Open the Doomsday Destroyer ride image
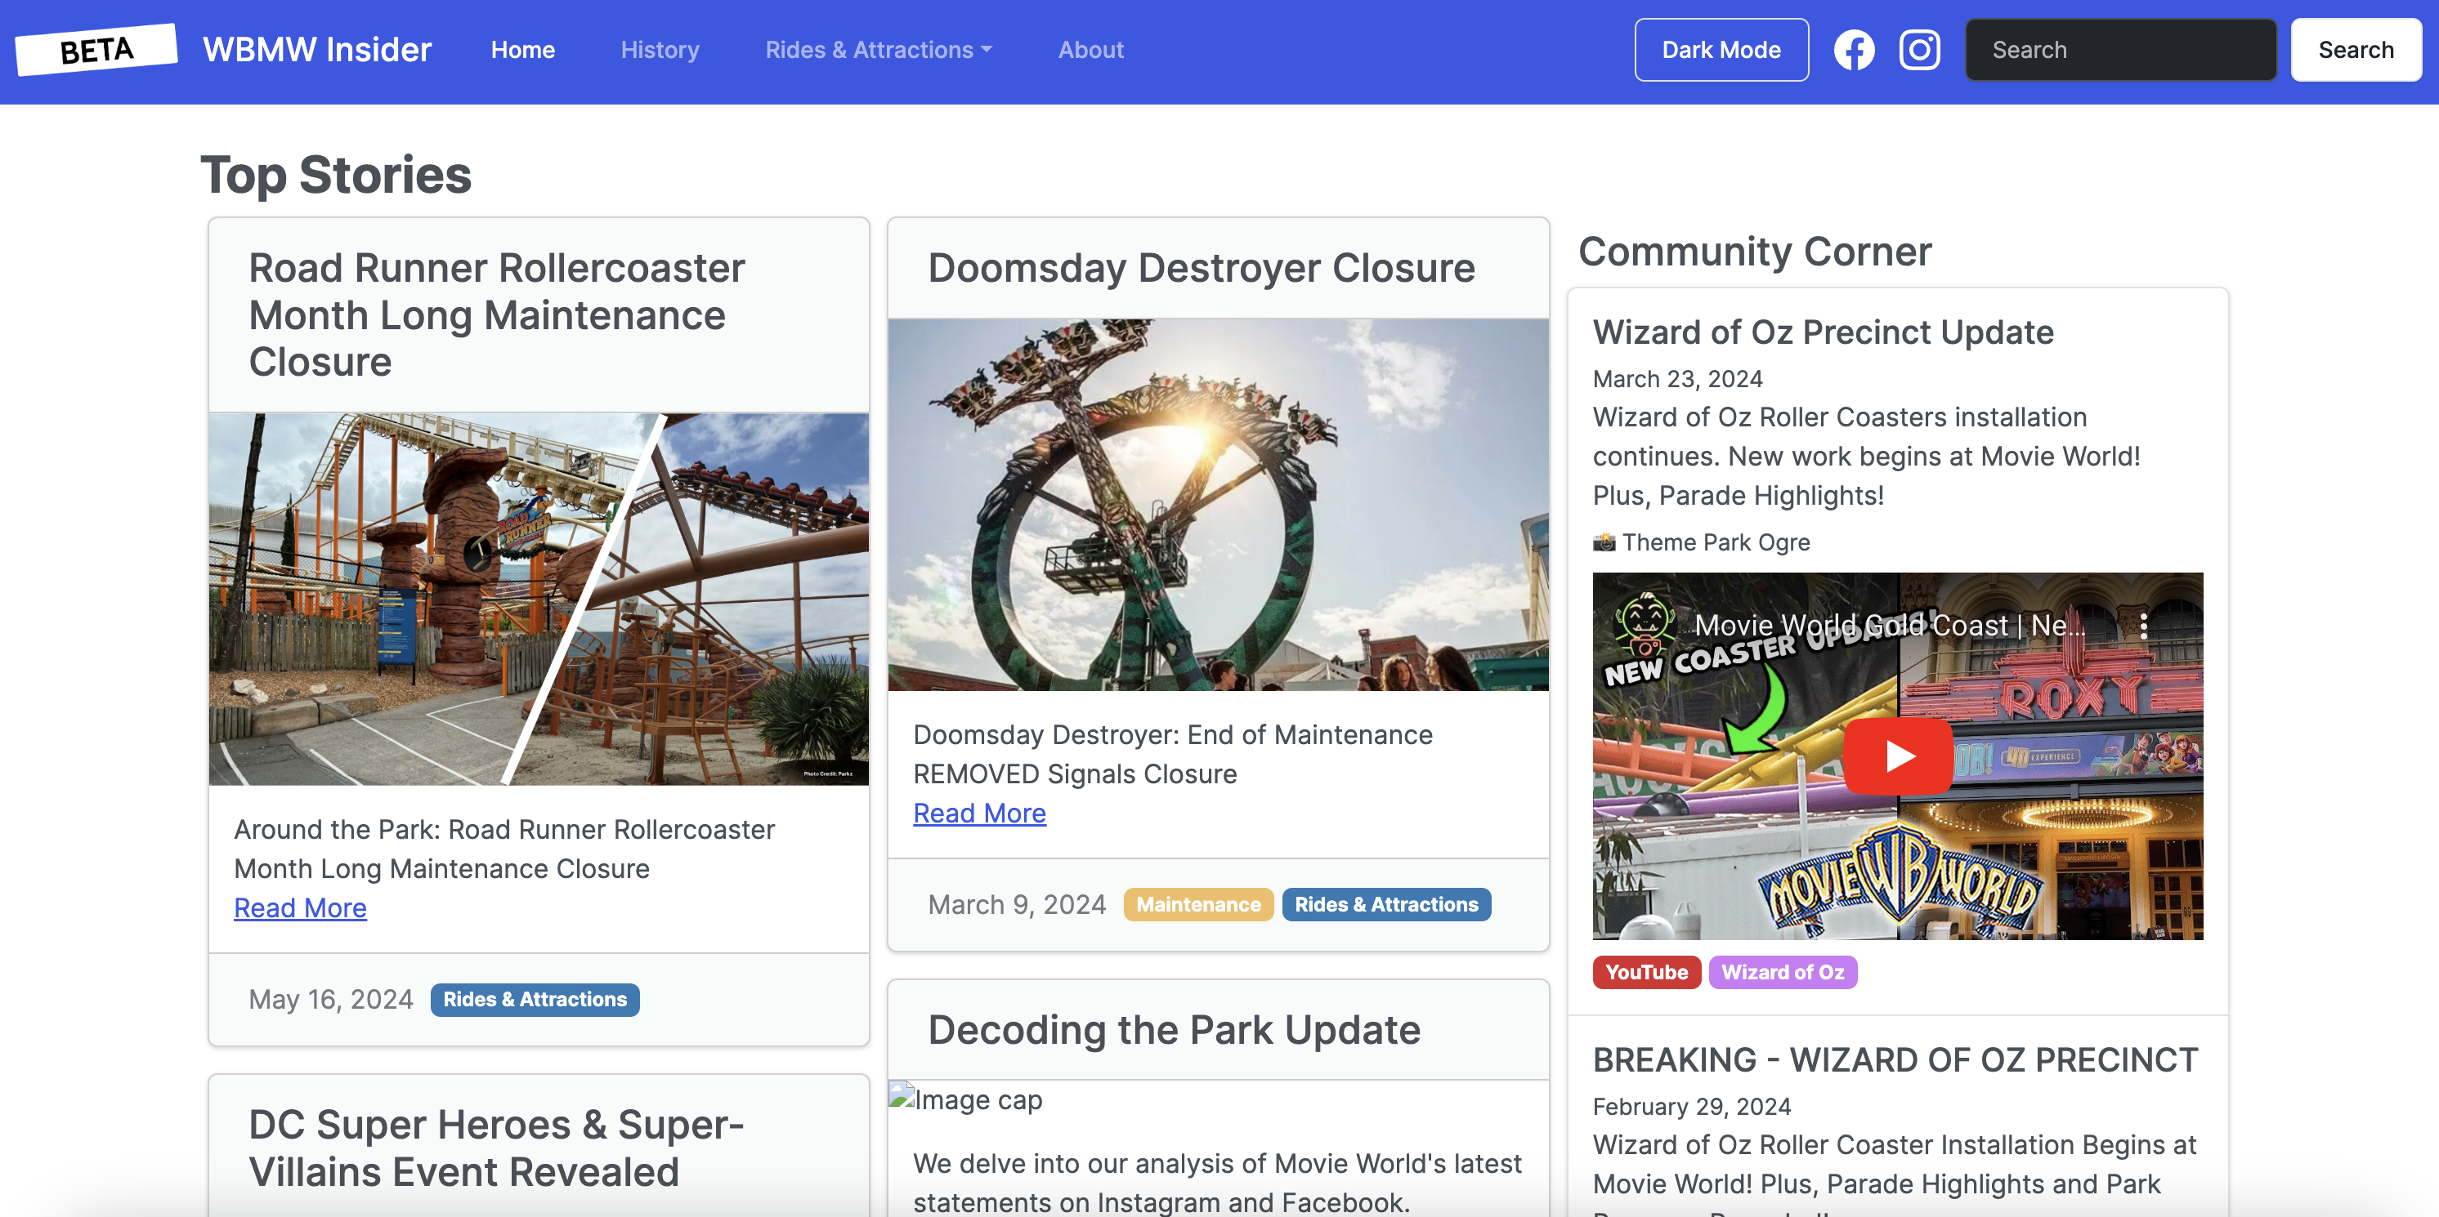Viewport: 2439px width, 1217px height. 1218,505
